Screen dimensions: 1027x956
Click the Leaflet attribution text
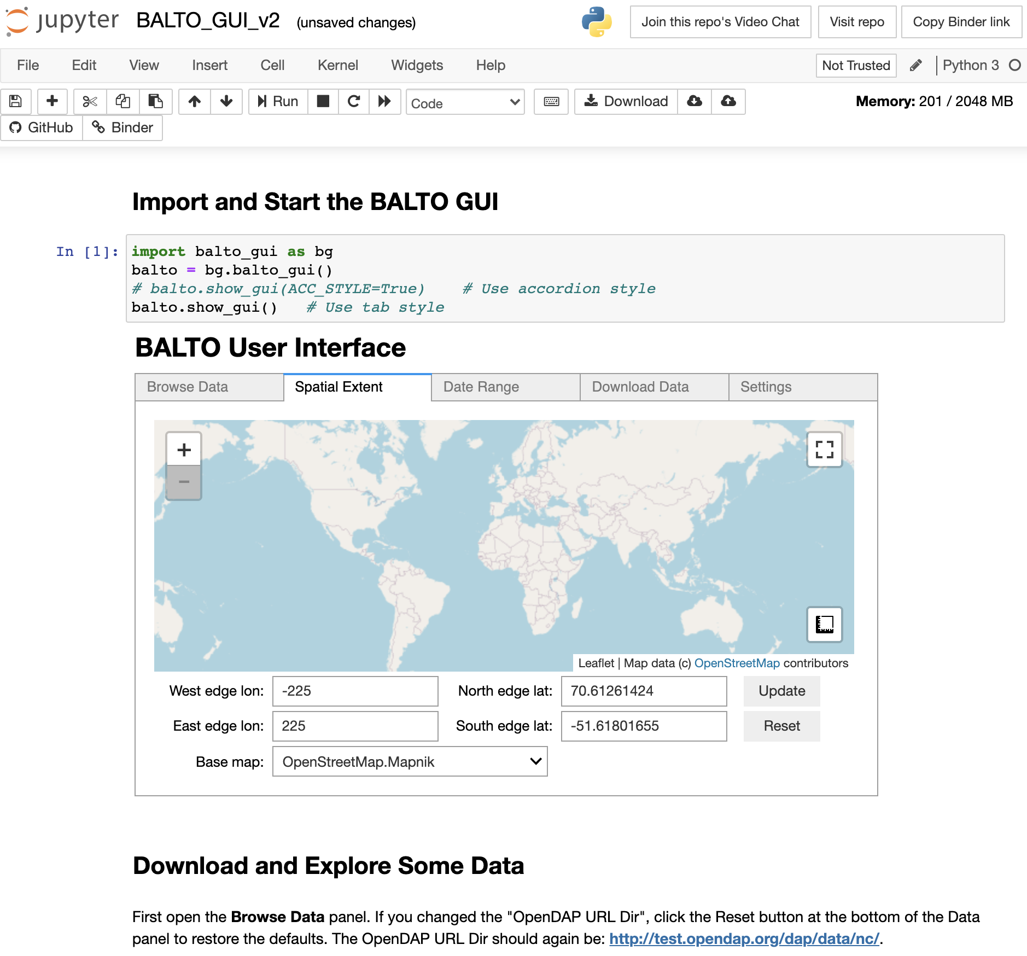tap(596, 663)
